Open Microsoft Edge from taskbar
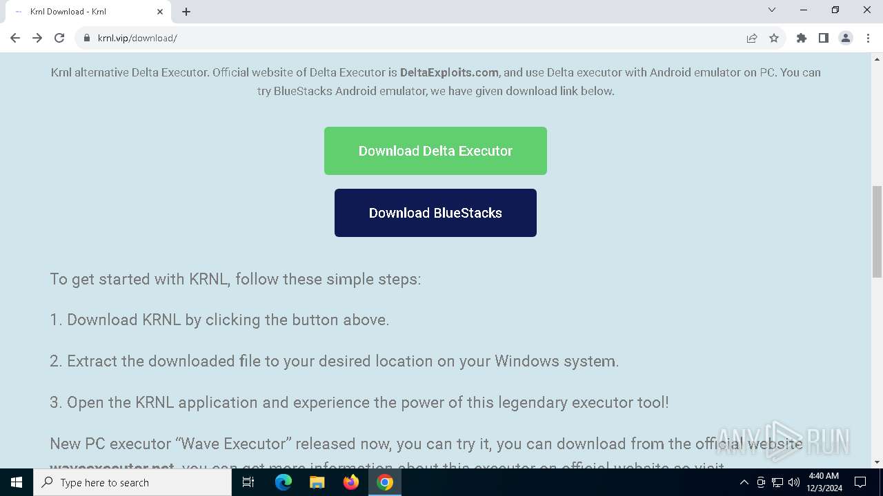883x496 pixels. [284, 482]
